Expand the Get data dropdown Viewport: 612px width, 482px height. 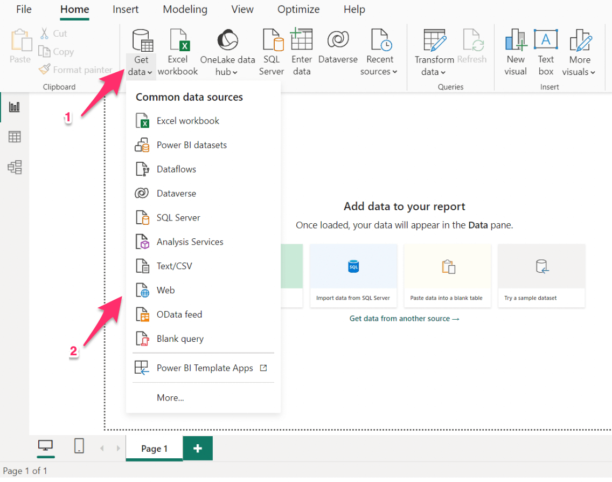click(141, 66)
